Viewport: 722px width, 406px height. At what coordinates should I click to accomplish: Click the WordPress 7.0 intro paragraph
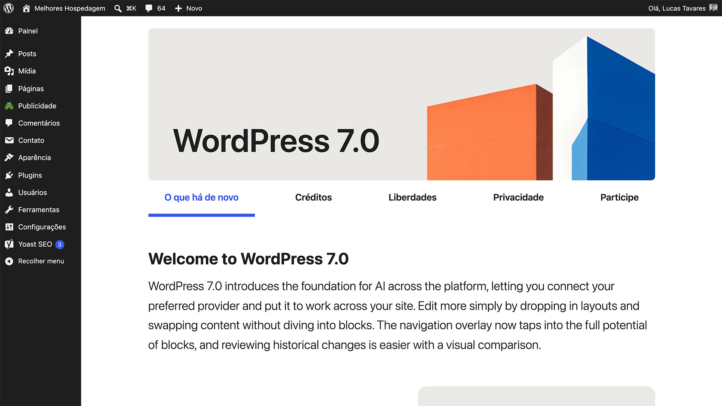pos(397,315)
